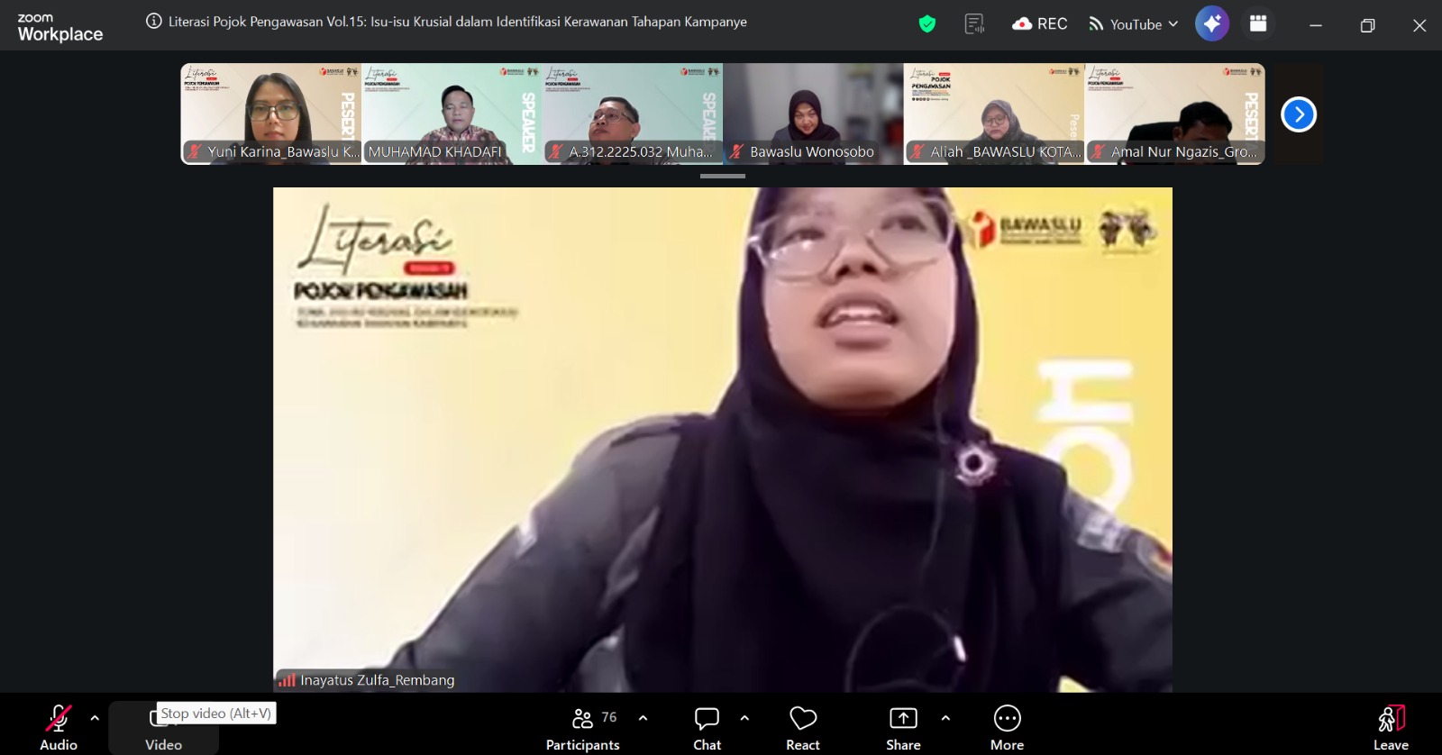Change view layout with the grid icon
This screenshot has height=755, width=1442.
[x=1258, y=23]
